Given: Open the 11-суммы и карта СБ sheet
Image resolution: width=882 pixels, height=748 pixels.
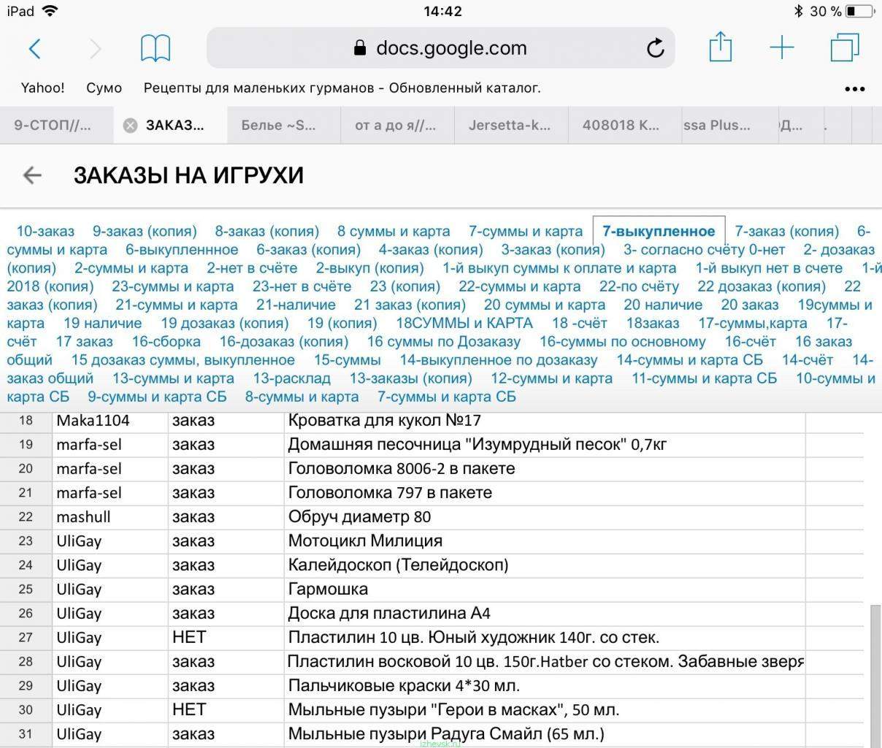Looking at the screenshot, I should [x=705, y=378].
